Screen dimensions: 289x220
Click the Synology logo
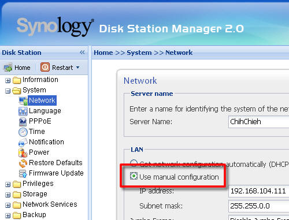pos(55,27)
